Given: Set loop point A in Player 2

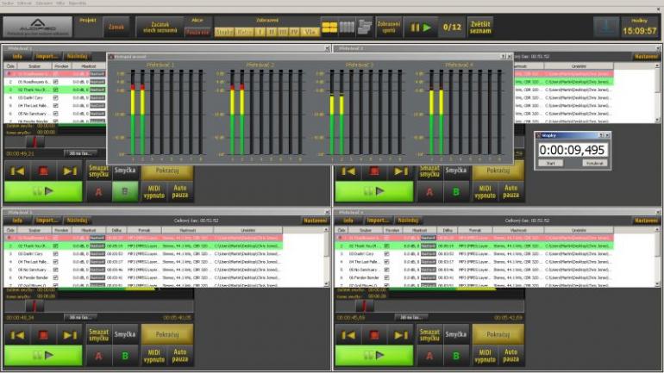Looking at the screenshot, I should click(429, 192).
